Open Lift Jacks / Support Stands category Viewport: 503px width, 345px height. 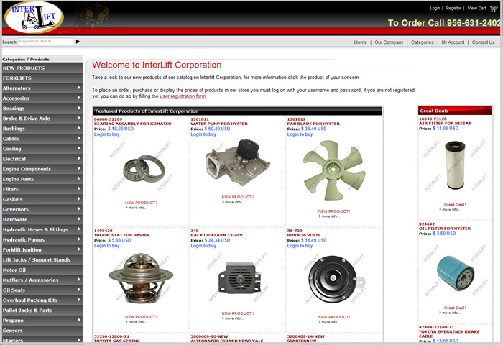42,260
